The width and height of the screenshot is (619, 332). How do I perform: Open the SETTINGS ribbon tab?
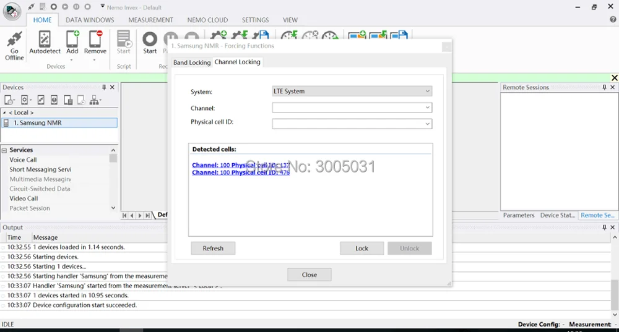pyautogui.click(x=255, y=20)
